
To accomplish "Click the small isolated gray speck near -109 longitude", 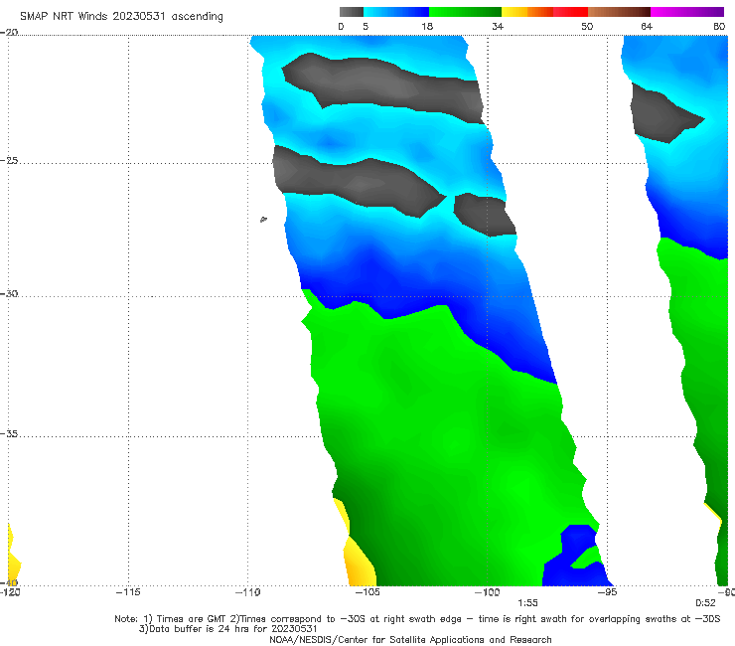I will click(263, 219).
